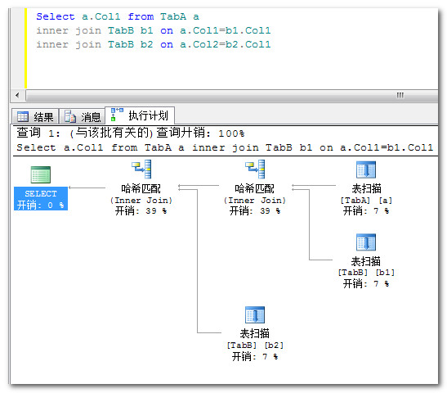Click the first SQL line 'Select a.Col1 from TabA a'
The width and height of the screenshot is (447, 393).
coord(118,16)
